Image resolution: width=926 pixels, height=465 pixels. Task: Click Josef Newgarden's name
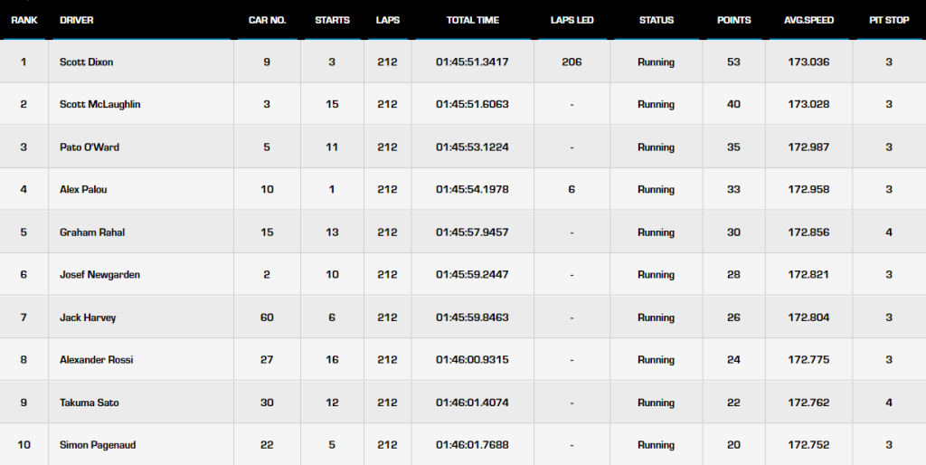click(x=99, y=275)
